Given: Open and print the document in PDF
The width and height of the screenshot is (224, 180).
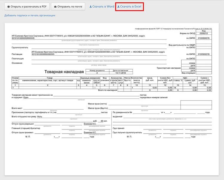Looking at the screenshot, I should point(27,7).
